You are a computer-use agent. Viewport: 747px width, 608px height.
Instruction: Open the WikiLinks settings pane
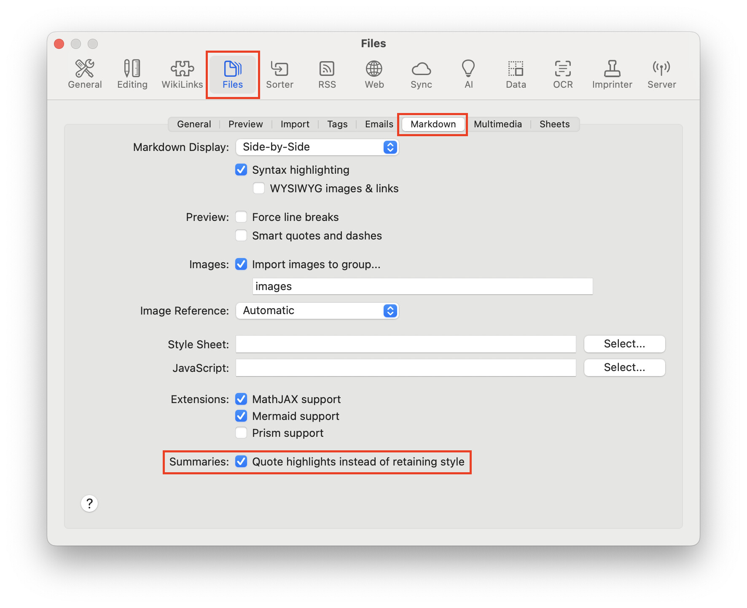182,74
